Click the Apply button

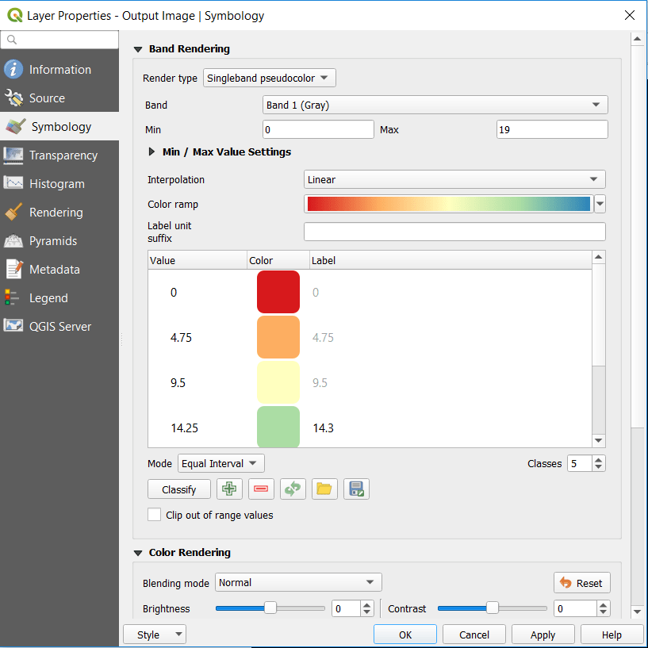543,635
